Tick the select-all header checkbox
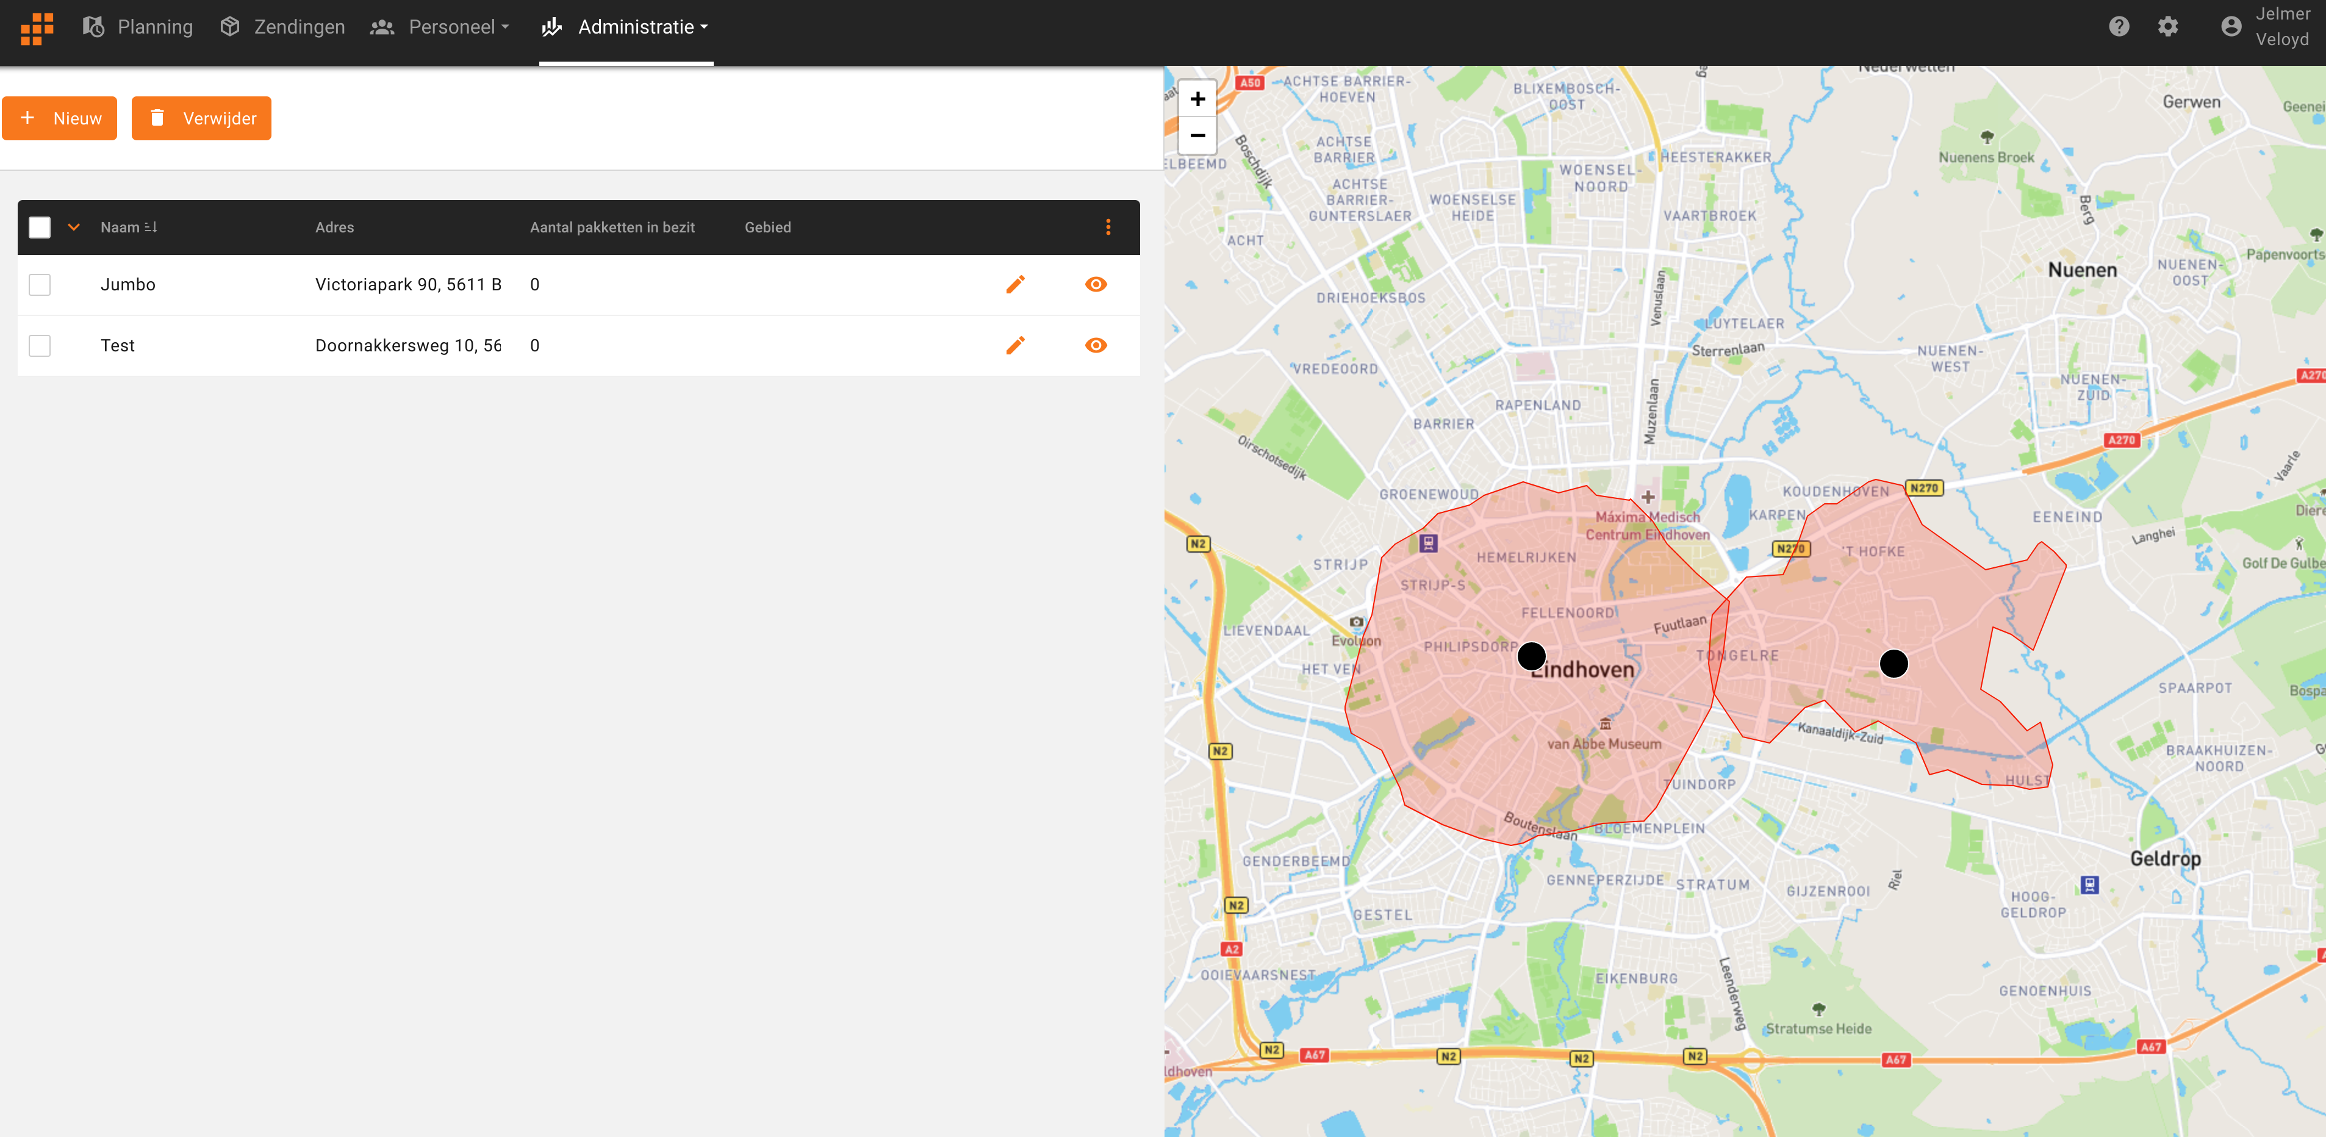Image resolution: width=2326 pixels, height=1137 pixels. coord(40,228)
